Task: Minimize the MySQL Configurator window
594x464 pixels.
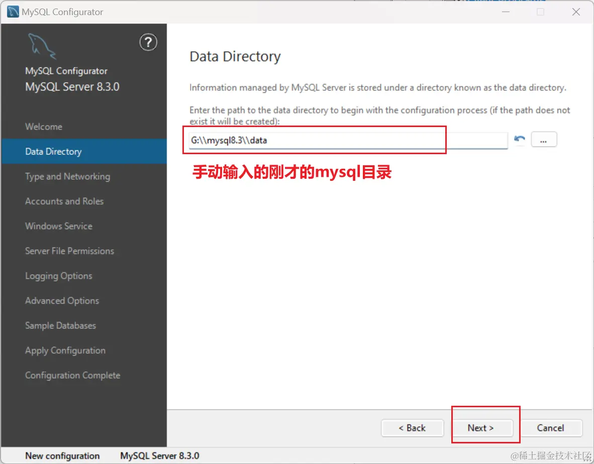Action: (x=506, y=12)
